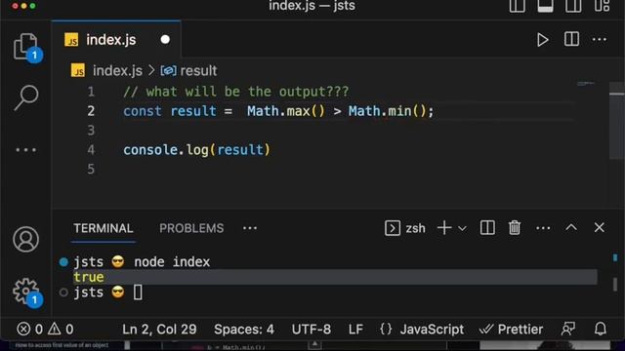This screenshot has width=625, height=351.
Task: Click the terminal prompt cursor
Action: click(138, 292)
